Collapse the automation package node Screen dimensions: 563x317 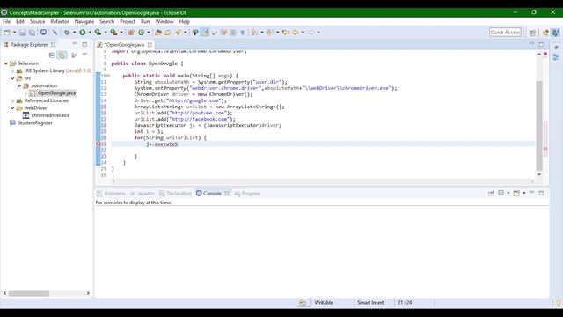pos(19,86)
